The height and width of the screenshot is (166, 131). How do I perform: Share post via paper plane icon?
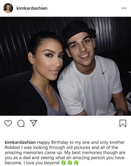[34, 123]
